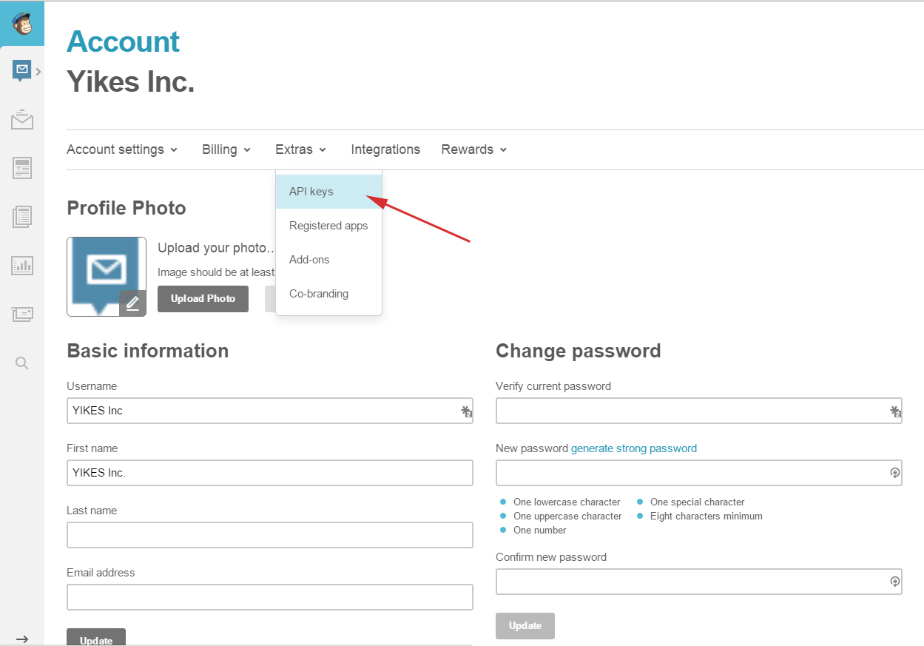The image size is (924, 646).
Task: Click the key icon in New password field
Action: [x=894, y=473]
